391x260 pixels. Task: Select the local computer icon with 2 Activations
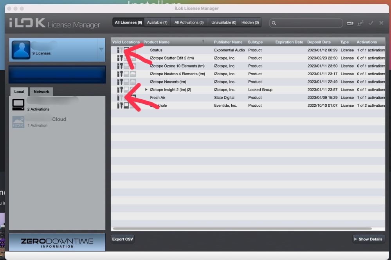[18, 105]
